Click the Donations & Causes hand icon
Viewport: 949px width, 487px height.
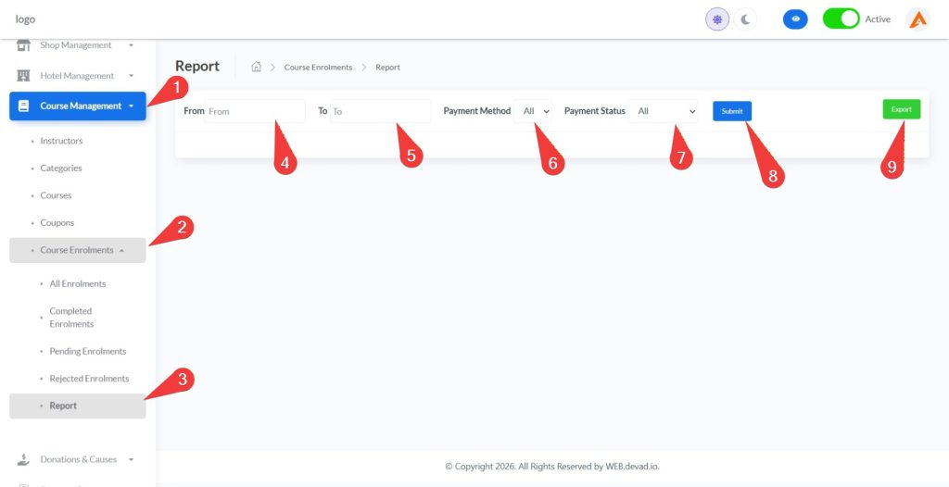24,459
